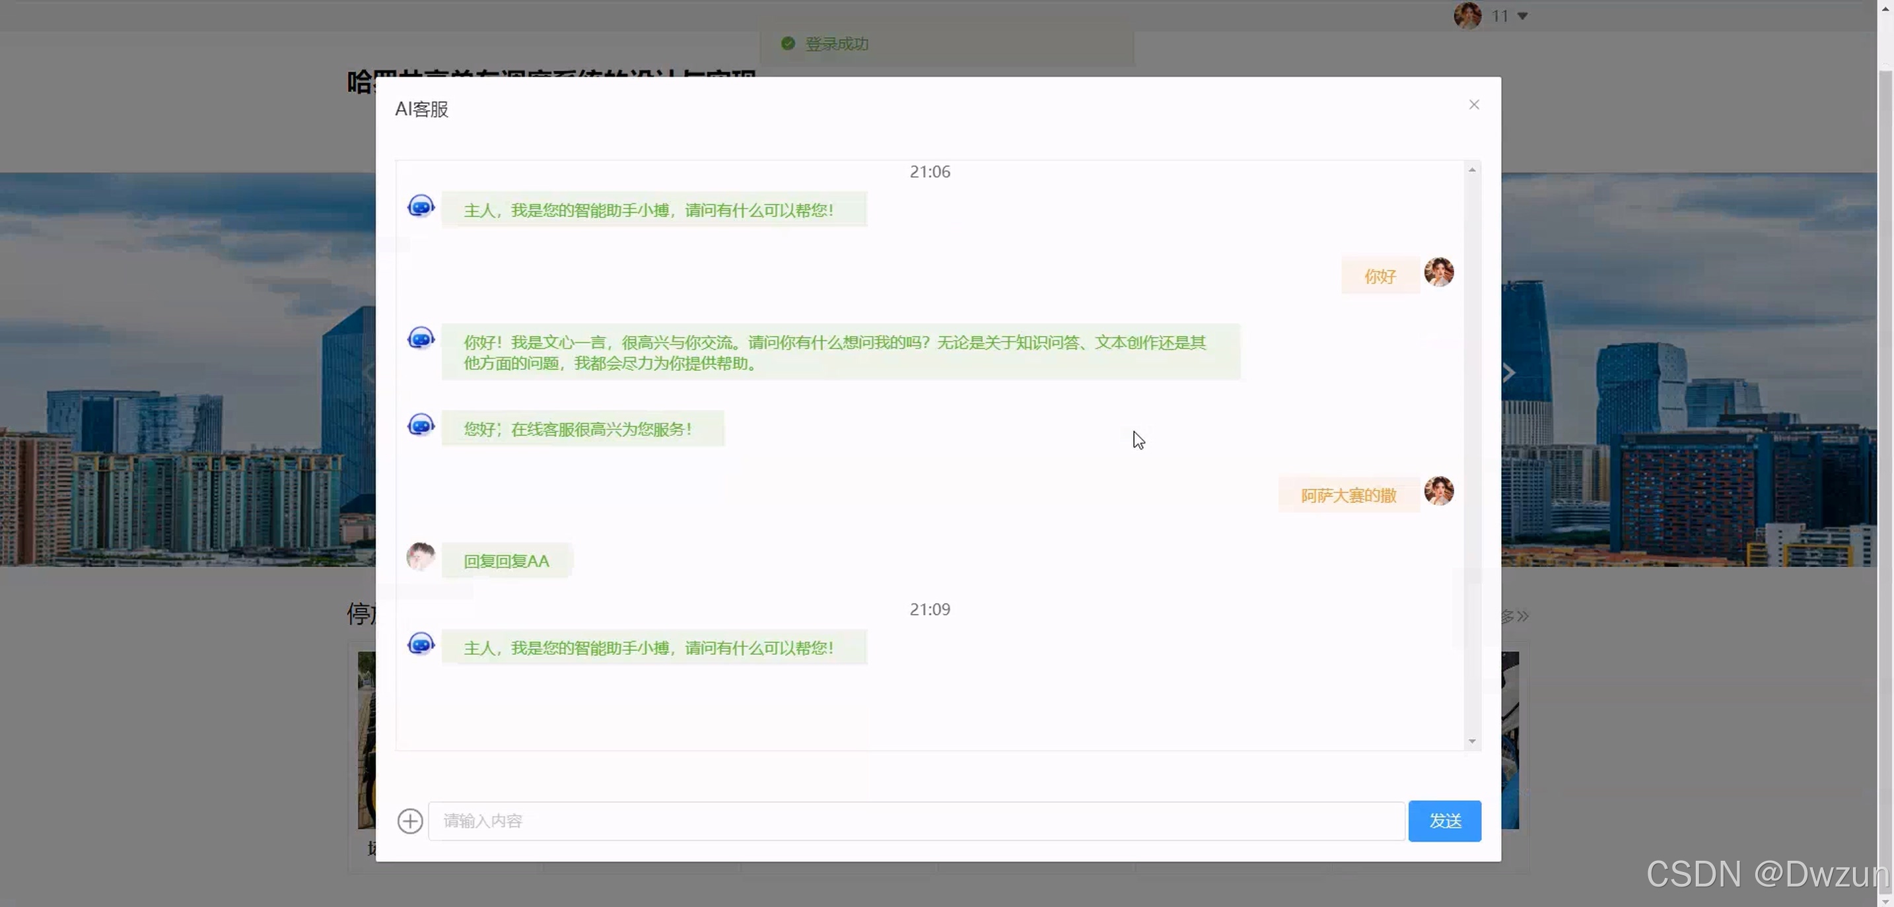Screen dimensions: 1894x907
Task: Click the robot avatar of first greeting
Action: [x=421, y=207]
